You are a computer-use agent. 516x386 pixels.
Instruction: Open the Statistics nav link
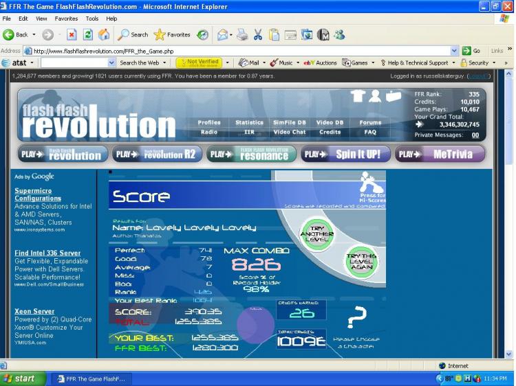[x=249, y=122]
